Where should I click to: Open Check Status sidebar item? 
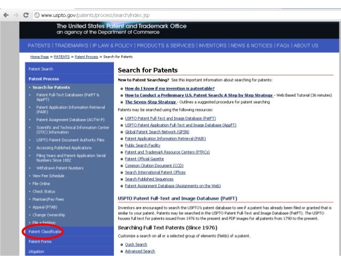click(44, 191)
